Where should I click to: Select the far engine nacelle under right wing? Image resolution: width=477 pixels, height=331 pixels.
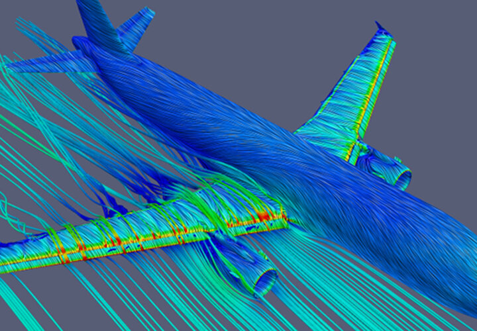point(390,170)
